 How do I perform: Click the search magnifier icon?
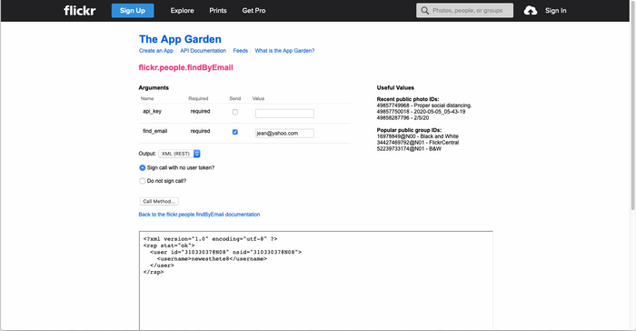click(x=424, y=11)
